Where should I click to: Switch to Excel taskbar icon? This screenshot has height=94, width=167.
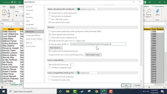click(104, 91)
